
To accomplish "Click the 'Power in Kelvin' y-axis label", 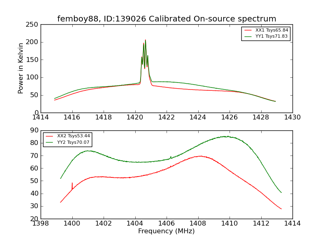I will [x=20, y=68].
